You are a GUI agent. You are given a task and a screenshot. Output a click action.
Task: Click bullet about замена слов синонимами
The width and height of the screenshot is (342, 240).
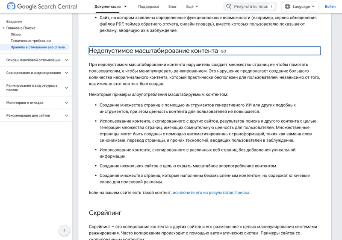point(208,131)
